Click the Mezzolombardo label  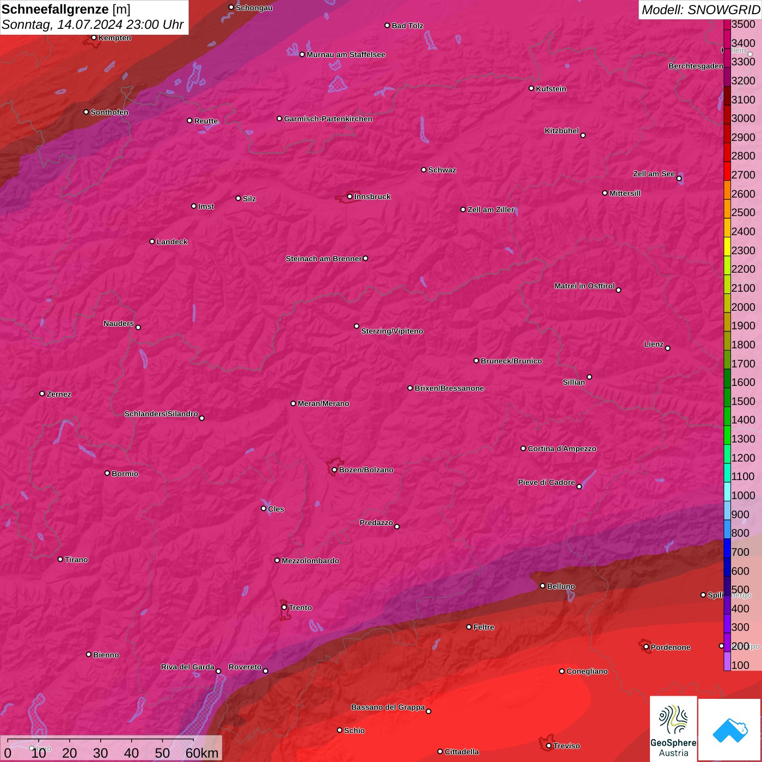pyautogui.click(x=310, y=561)
